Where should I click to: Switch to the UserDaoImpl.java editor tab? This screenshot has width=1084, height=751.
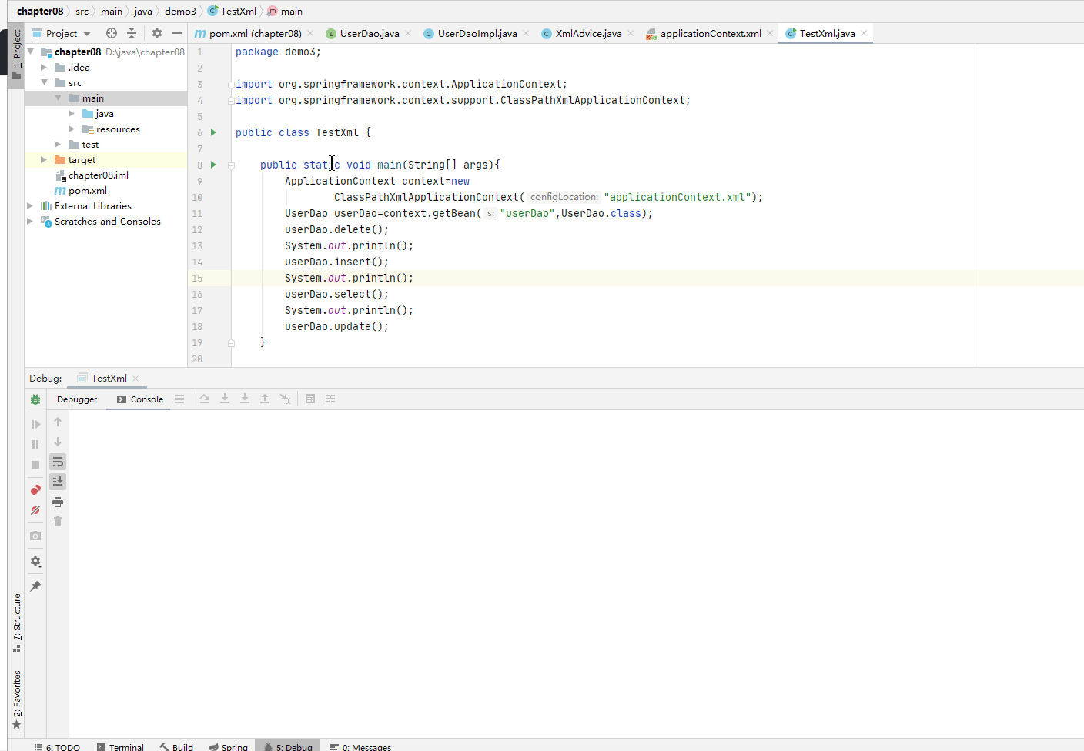click(x=477, y=33)
